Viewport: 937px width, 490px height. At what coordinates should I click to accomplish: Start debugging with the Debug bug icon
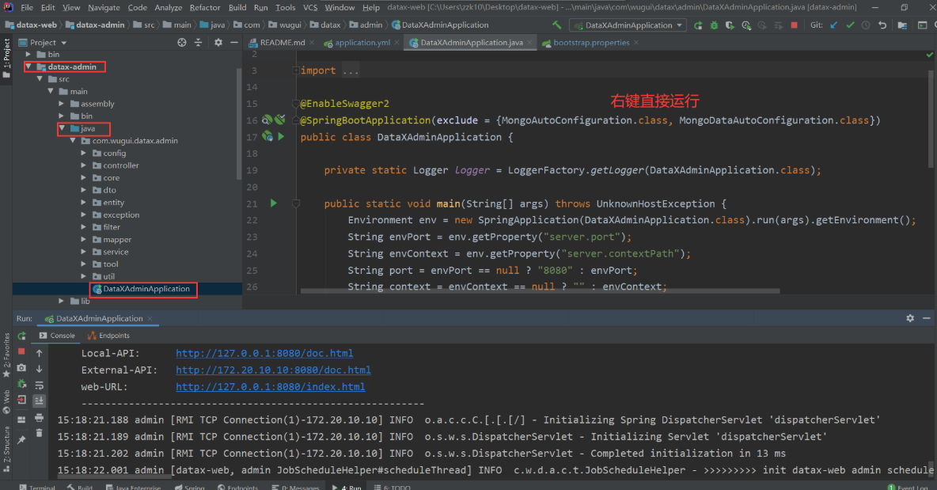[714, 25]
